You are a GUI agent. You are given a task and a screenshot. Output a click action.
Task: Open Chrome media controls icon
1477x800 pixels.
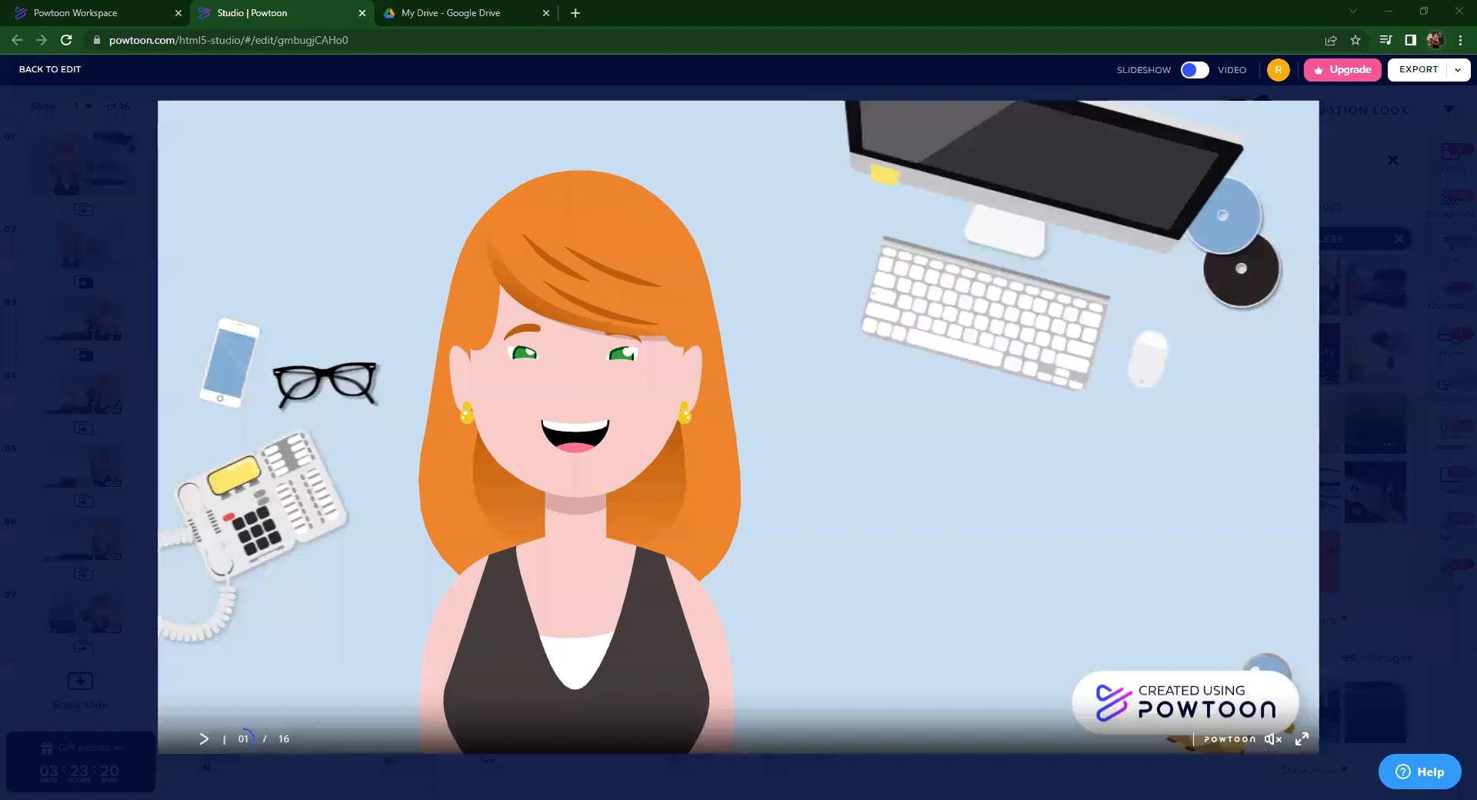pos(1385,40)
